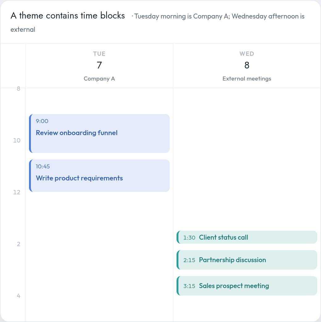Open the Review onboarding funnel event
The image size is (321, 322).
(99, 134)
